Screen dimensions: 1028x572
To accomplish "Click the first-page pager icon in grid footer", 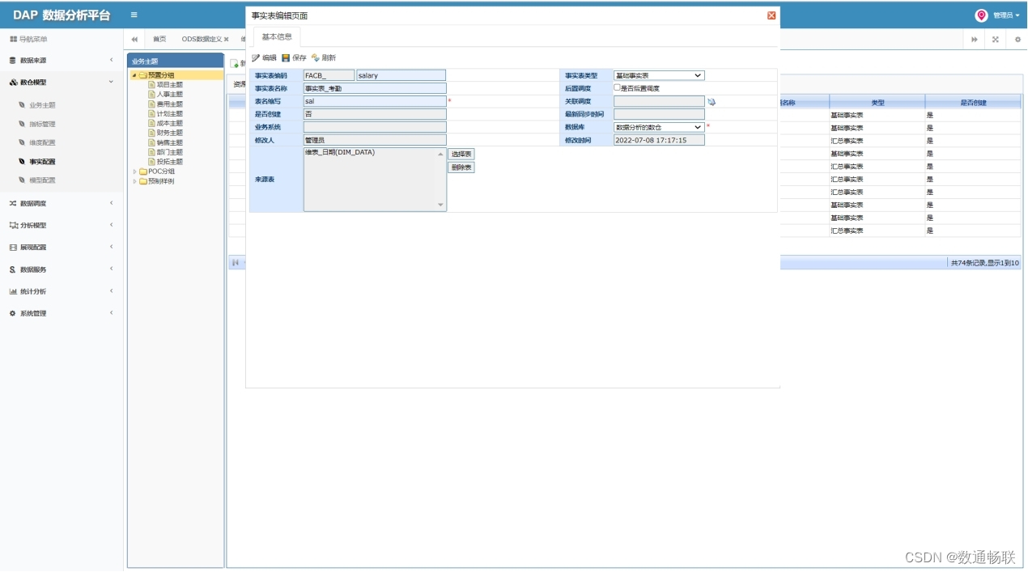I will coord(236,263).
